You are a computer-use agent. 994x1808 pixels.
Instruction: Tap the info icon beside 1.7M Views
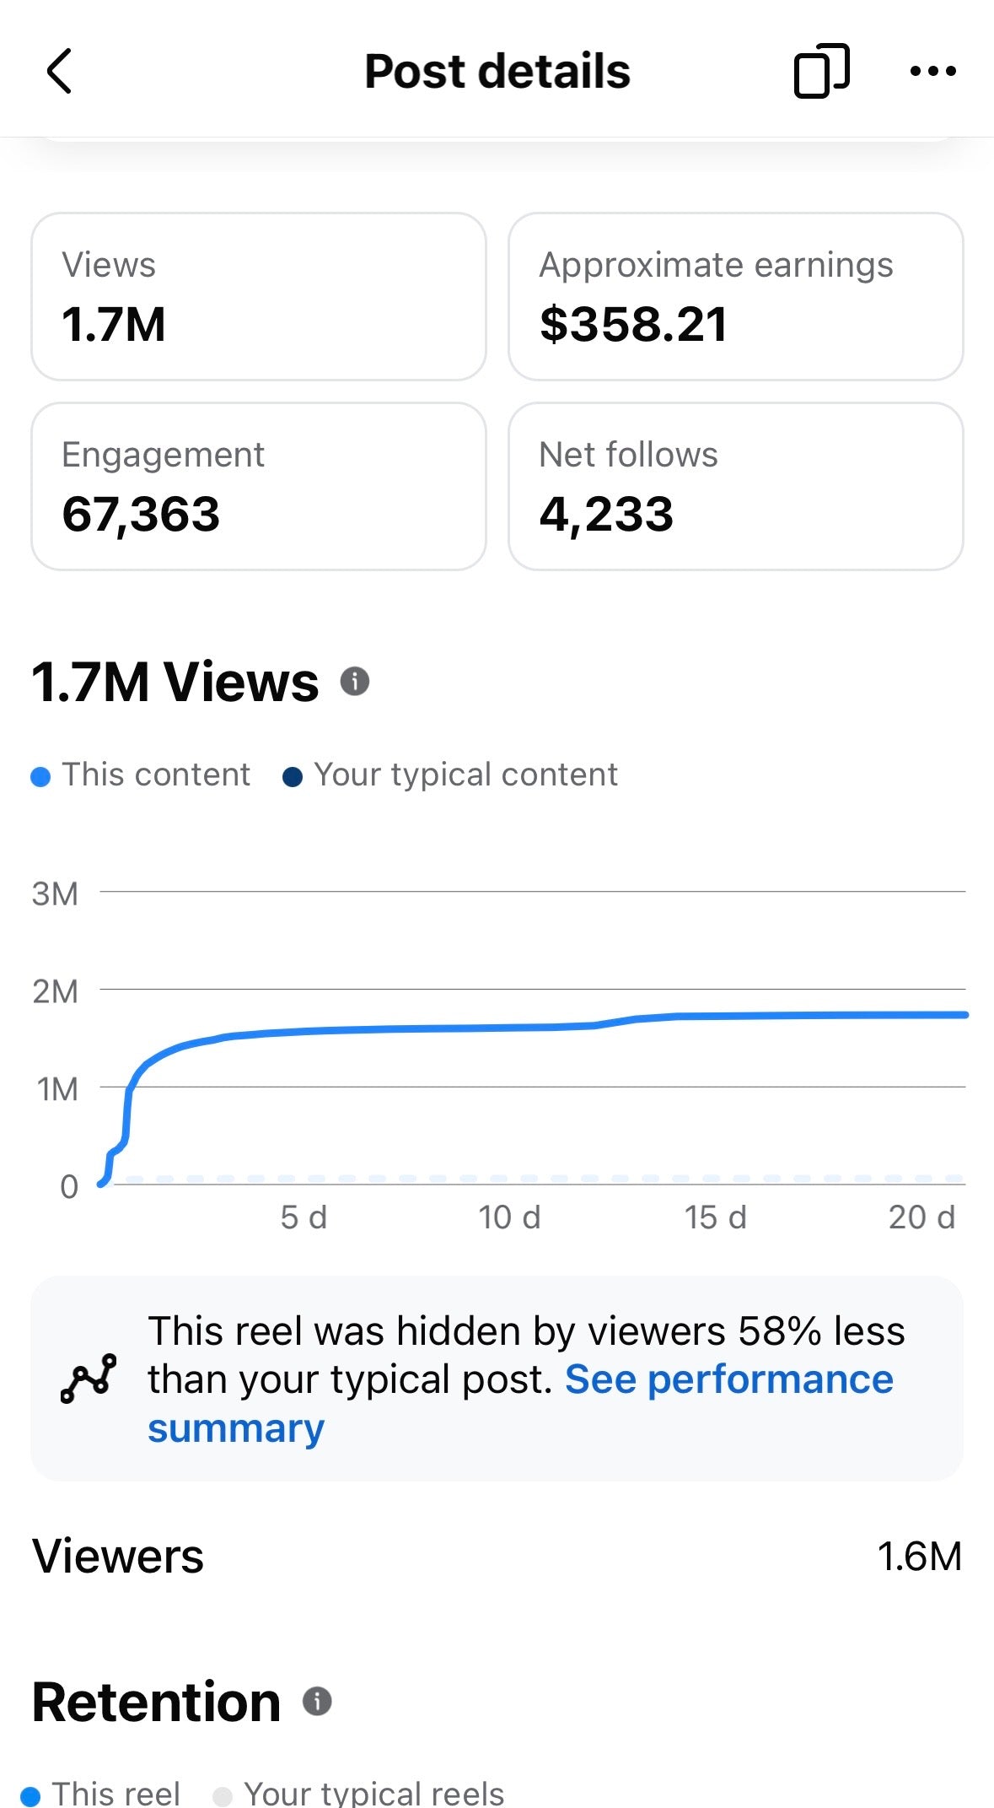pyautogui.click(x=355, y=681)
